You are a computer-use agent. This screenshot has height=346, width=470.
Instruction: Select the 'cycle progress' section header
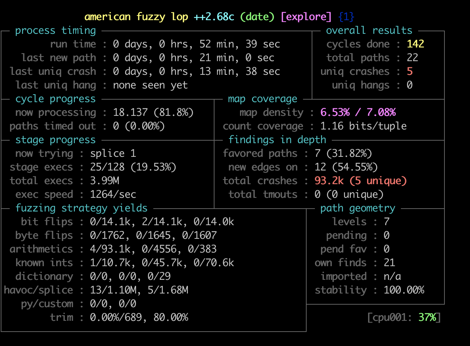[x=55, y=99]
